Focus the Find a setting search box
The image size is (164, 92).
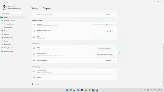[x=13, y=13]
